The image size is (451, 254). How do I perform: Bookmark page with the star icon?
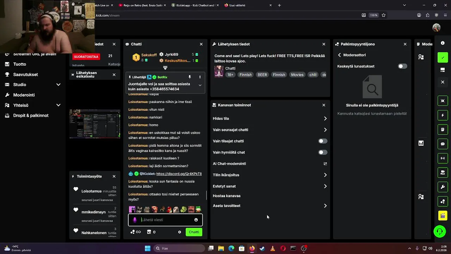383,15
